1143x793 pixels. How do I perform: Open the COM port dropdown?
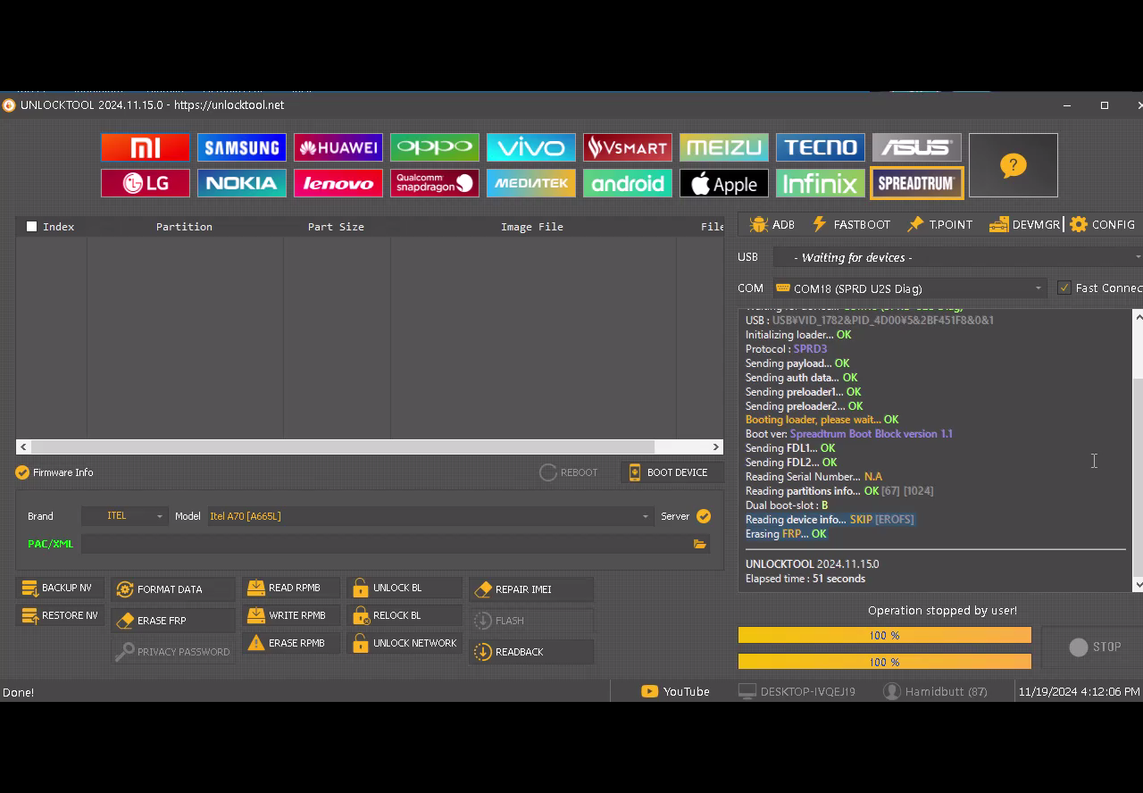coord(909,288)
